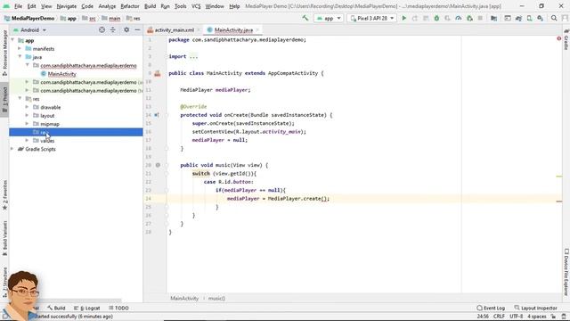This screenshot has width=570, height=321.
Task: Expand the drawable folder
Action: pyautogui.click(x=27, y=107)
